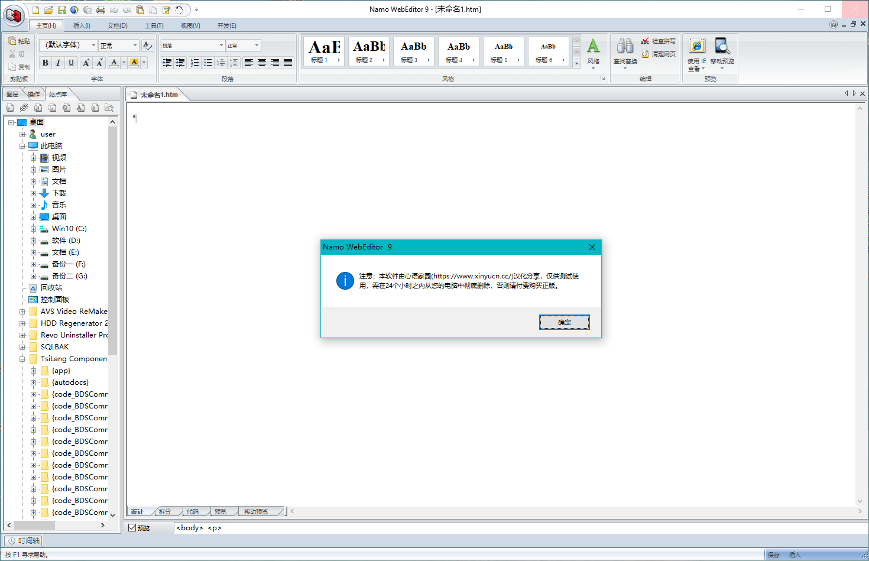Open 查找替换 find and replace
This screenshot has height=561, width=869.
click(x=625, y=53)
